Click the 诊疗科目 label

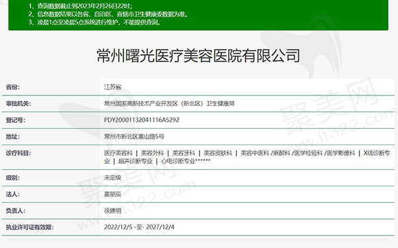tap(19, 153)
